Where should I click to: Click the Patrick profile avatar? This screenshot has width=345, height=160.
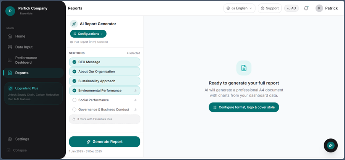[319, 8]
